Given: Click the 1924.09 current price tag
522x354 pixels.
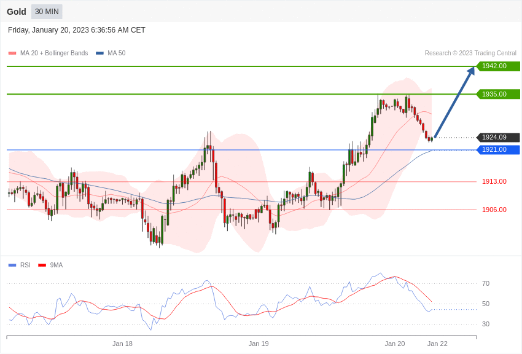Looking at the screenshot, I should click(x=498, y=137).
